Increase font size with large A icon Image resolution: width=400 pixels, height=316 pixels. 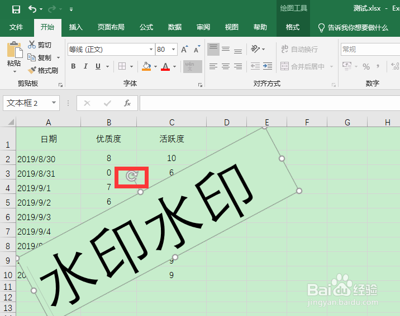point(184,49)
